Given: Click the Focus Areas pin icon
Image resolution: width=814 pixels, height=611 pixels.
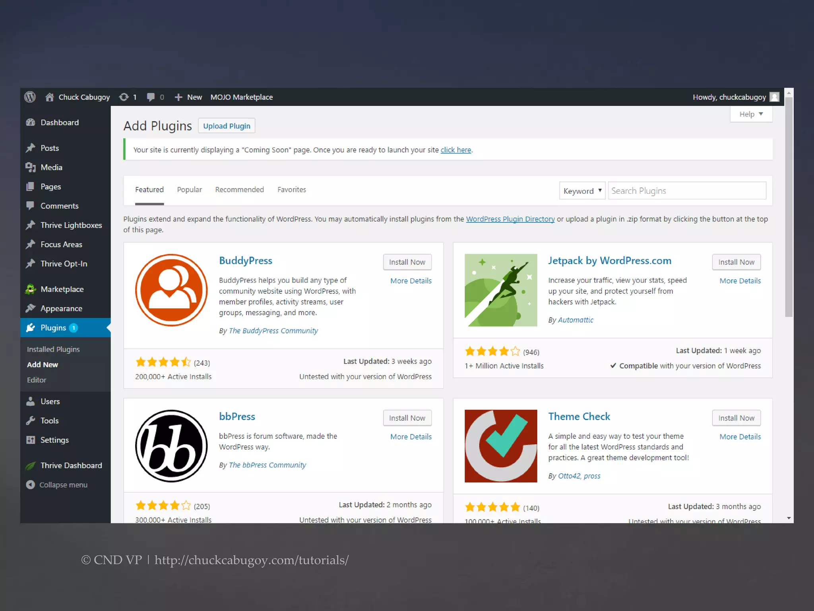Looking at the screenshot, I should coord(31,244).
